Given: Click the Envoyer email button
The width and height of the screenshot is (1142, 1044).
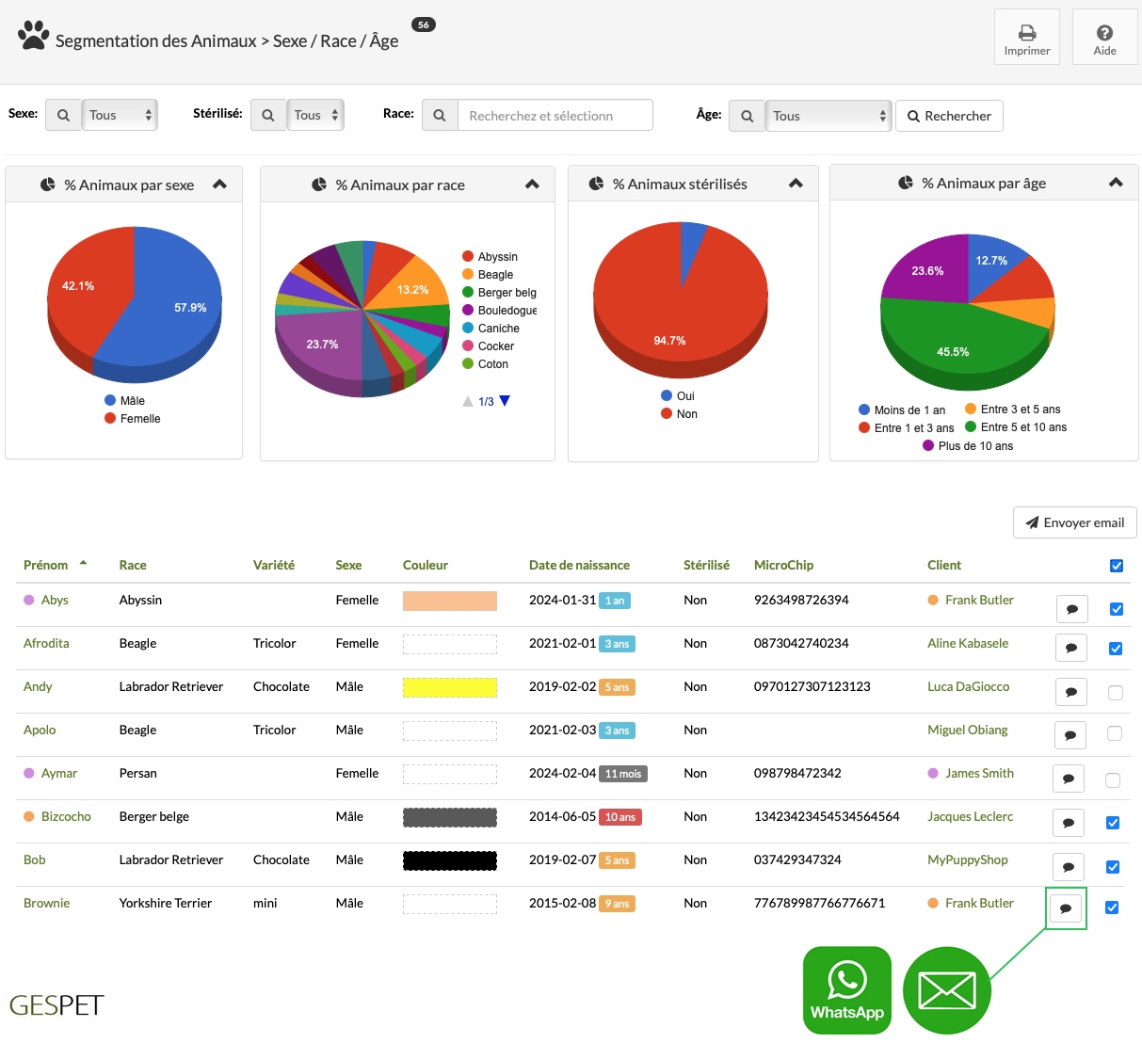Looking at the screenshot, I should [1075, 522].
